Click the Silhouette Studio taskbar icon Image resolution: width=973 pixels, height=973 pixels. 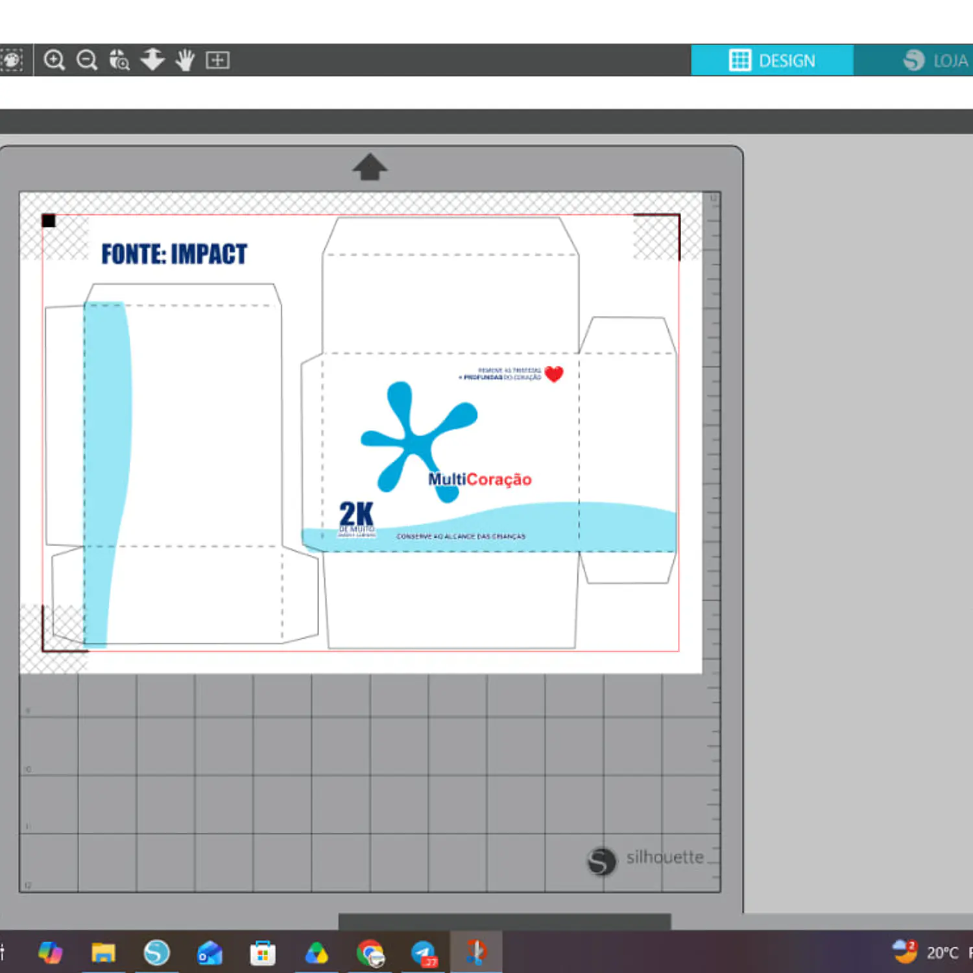(x=156, y=952)
